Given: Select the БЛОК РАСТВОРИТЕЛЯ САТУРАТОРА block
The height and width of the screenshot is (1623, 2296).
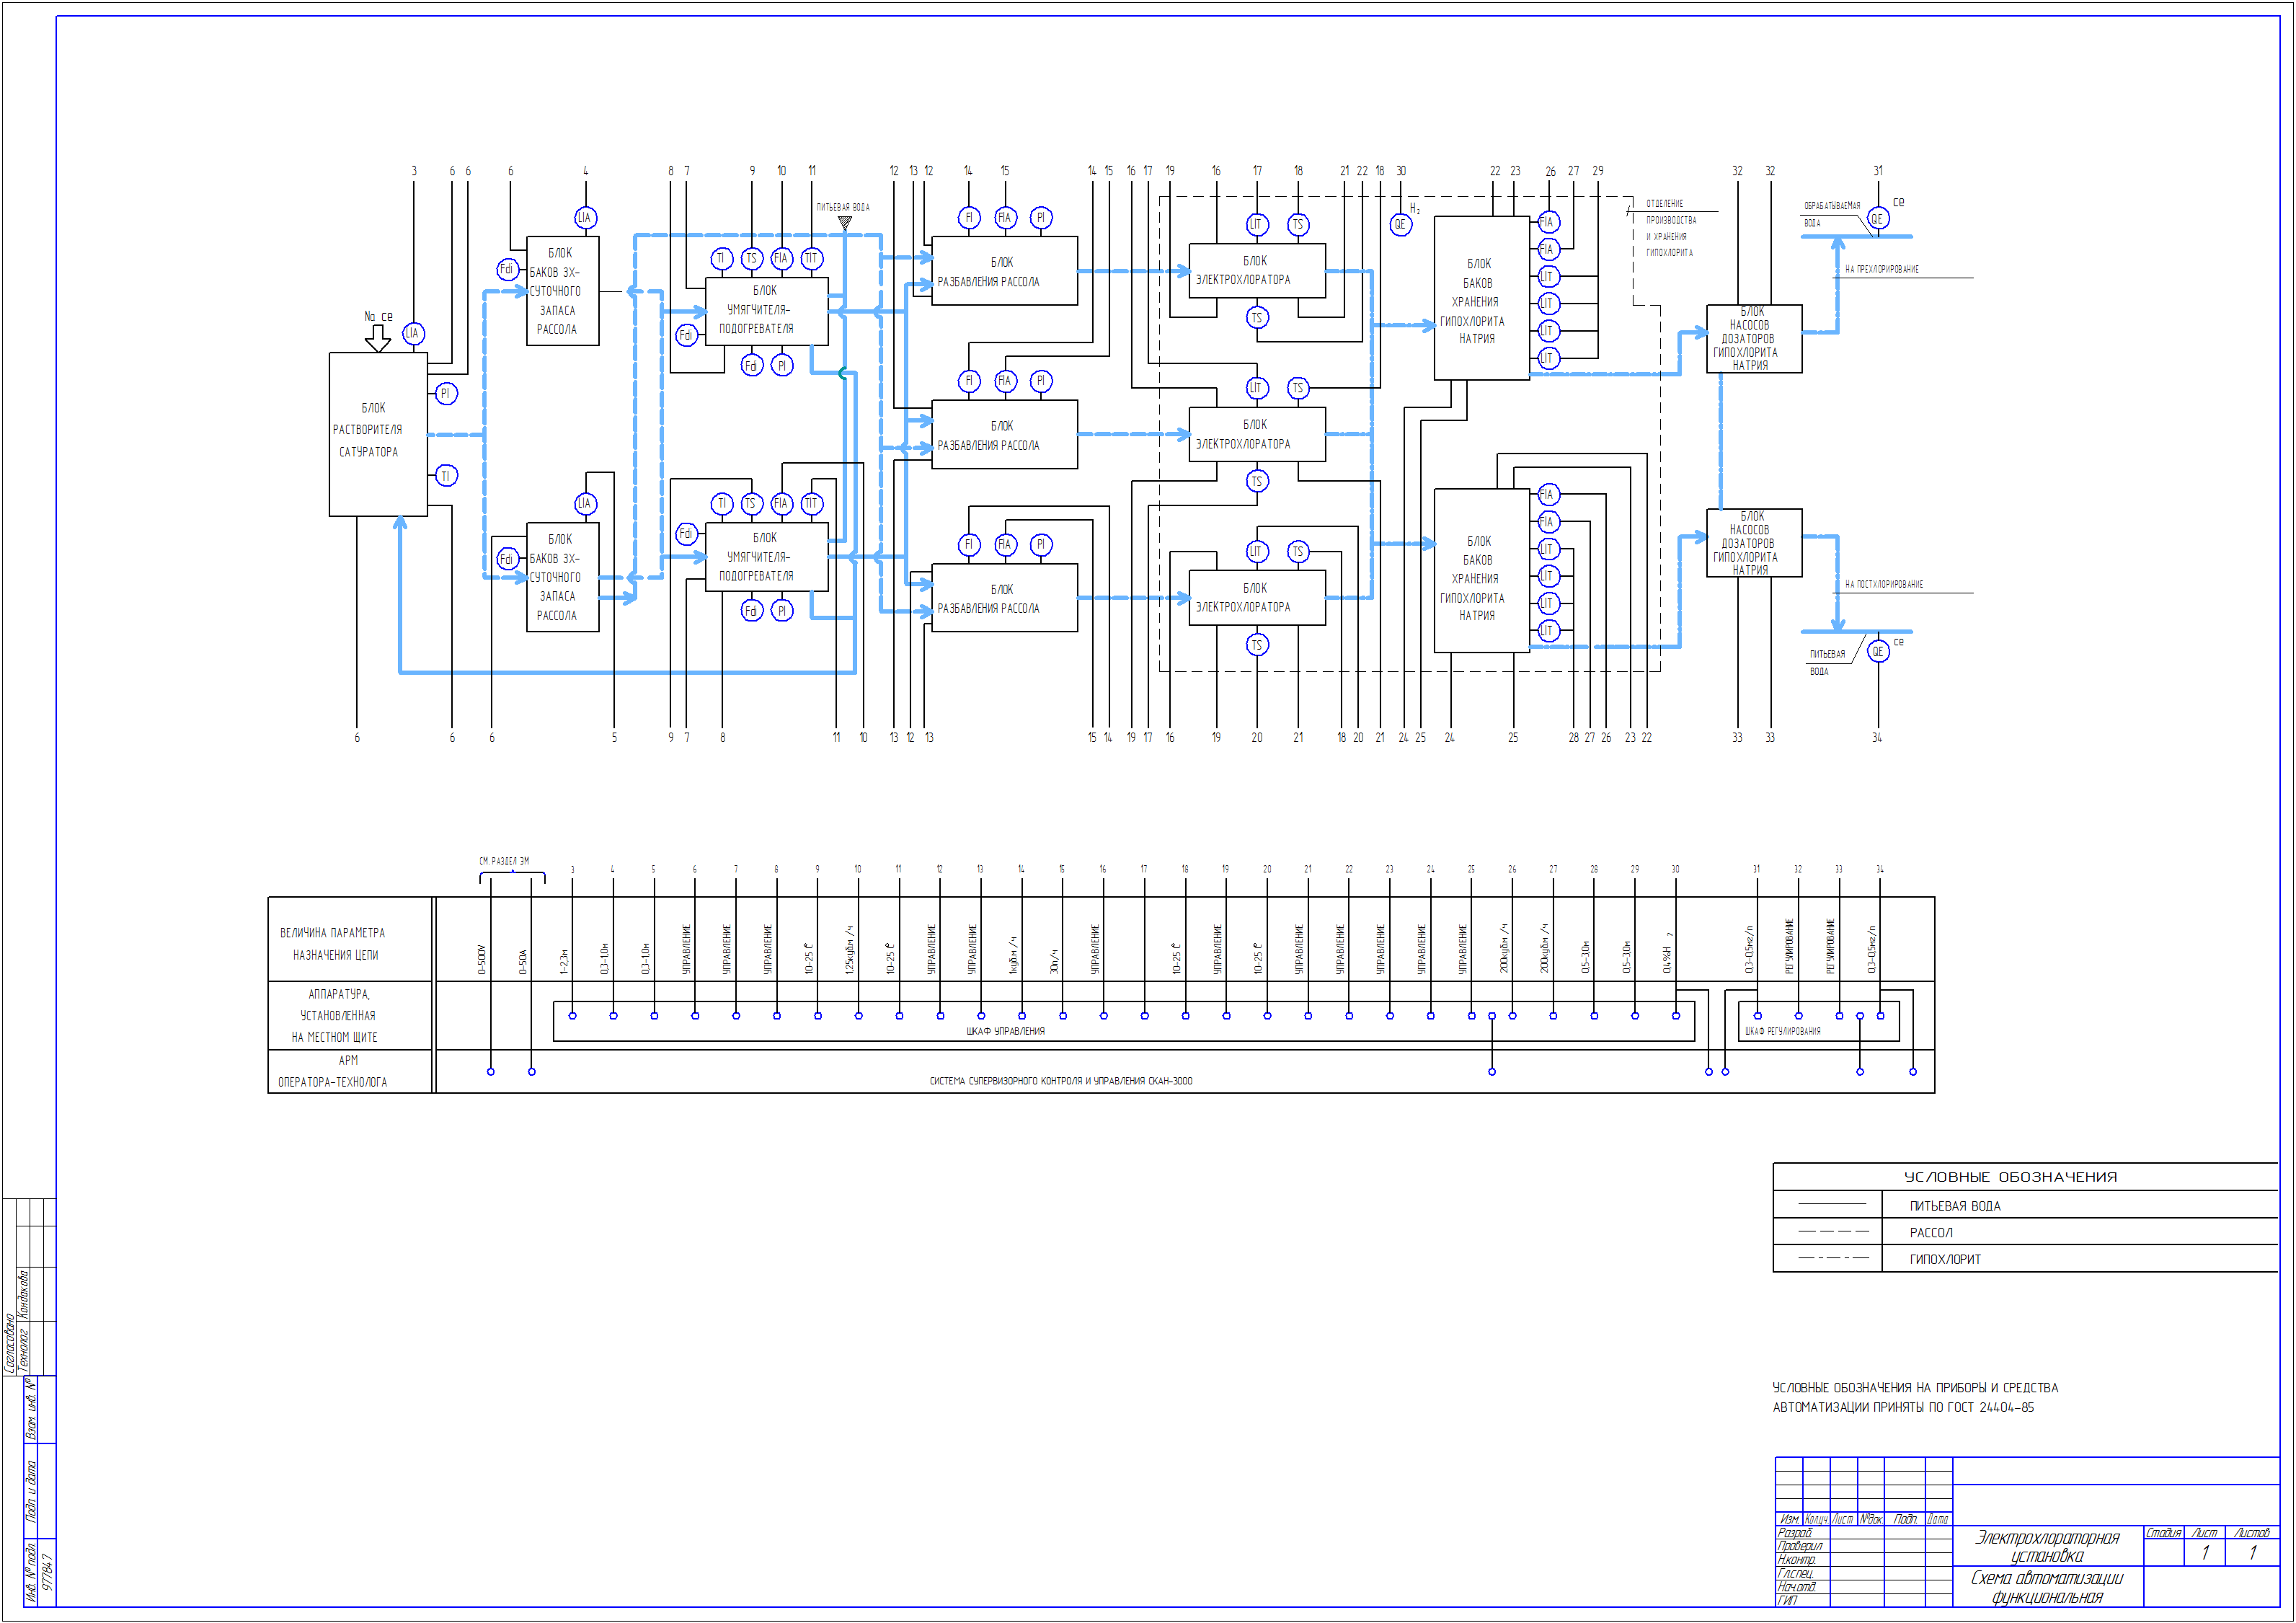Looking at the screenshot, I should (377, 433).
